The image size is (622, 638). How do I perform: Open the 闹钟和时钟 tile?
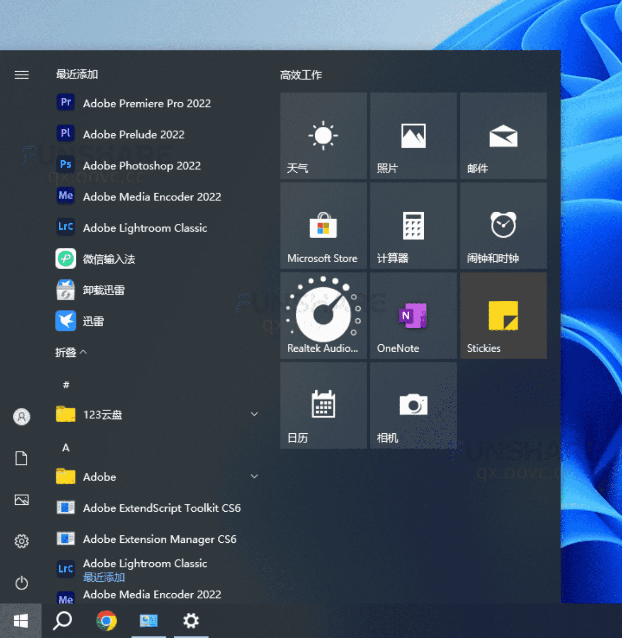pos(503,226)
